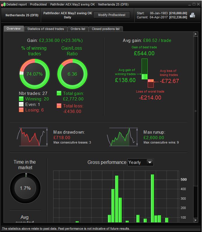The height and width of the screenshot is (232, 202).
Task: Switch to Statistics of closed trades tab
Action: [46, 29]
